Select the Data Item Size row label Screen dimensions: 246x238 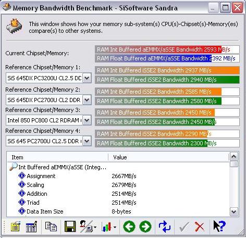tap(45, 211)
